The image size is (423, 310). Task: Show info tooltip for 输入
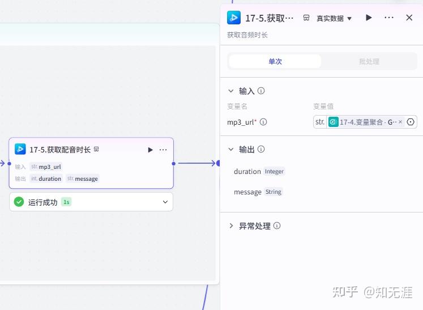pos(261,91)
